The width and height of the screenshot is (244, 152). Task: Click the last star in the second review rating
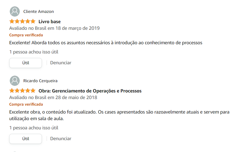click(x=33, y=91)
